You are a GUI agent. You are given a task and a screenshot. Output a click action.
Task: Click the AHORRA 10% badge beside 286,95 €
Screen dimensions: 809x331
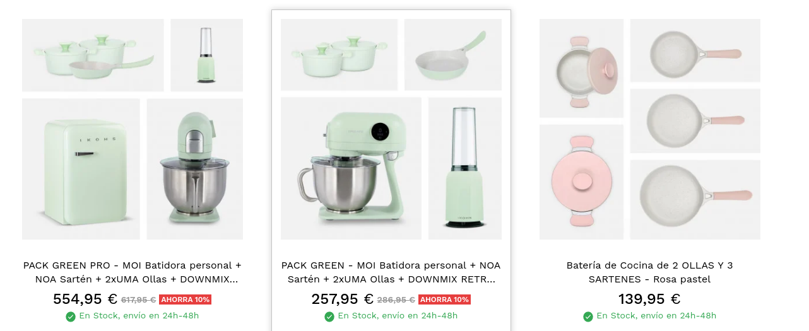tap(444, 299)
